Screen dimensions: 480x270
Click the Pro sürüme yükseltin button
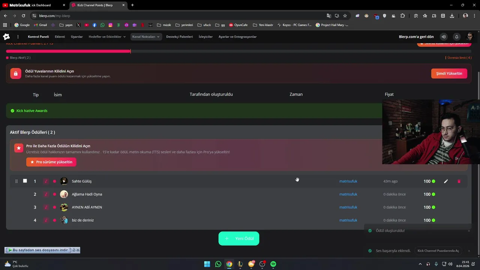51,162
